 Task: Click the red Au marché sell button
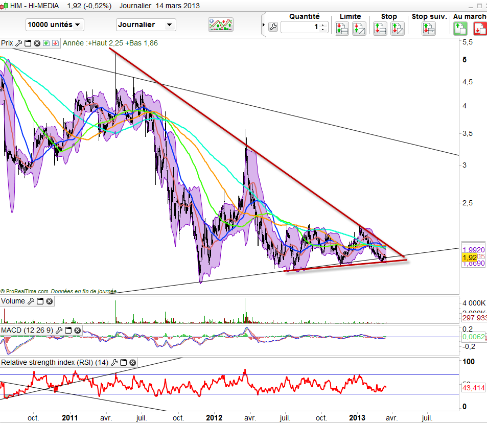coord(479,29)
